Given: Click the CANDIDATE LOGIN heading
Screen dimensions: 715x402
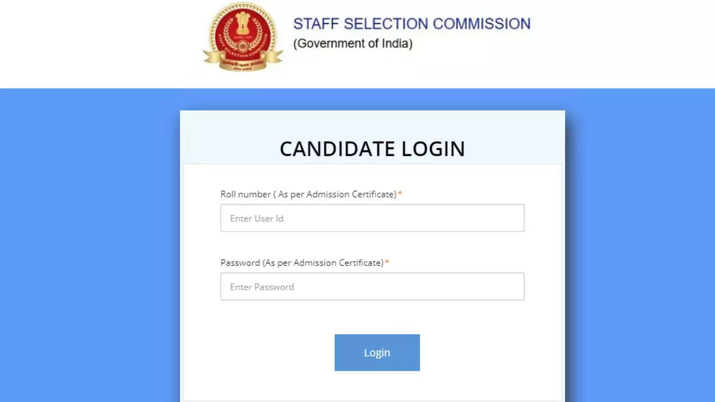Looking at the screenshot, I should [372, 149].
